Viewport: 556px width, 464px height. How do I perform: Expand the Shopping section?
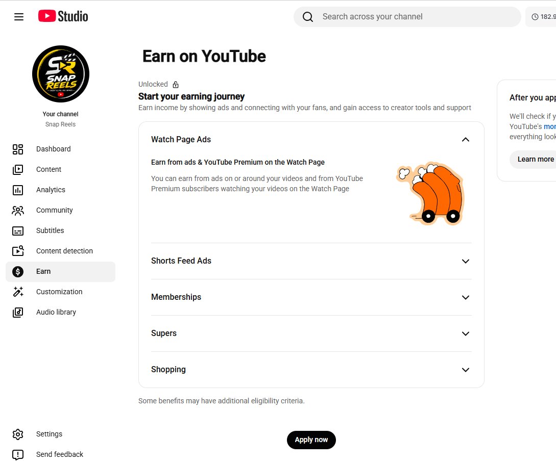click(466, 370)
